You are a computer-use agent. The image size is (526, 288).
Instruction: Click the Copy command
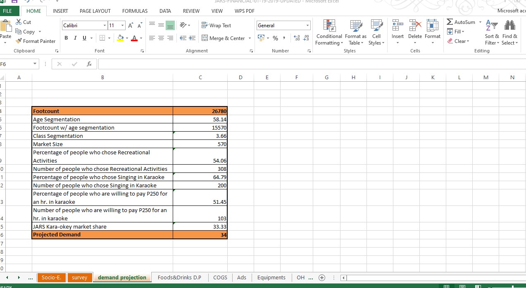[x=25, y=31]
